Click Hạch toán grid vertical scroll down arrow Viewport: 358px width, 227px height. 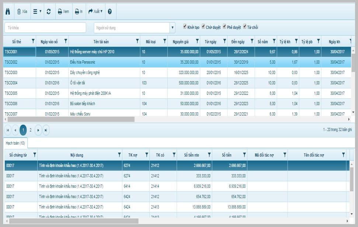point(352,214)
